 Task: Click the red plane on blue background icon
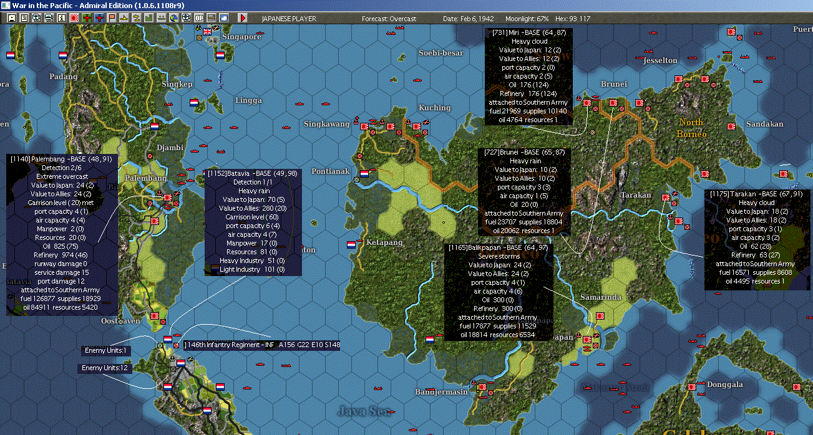click(100, 18)
